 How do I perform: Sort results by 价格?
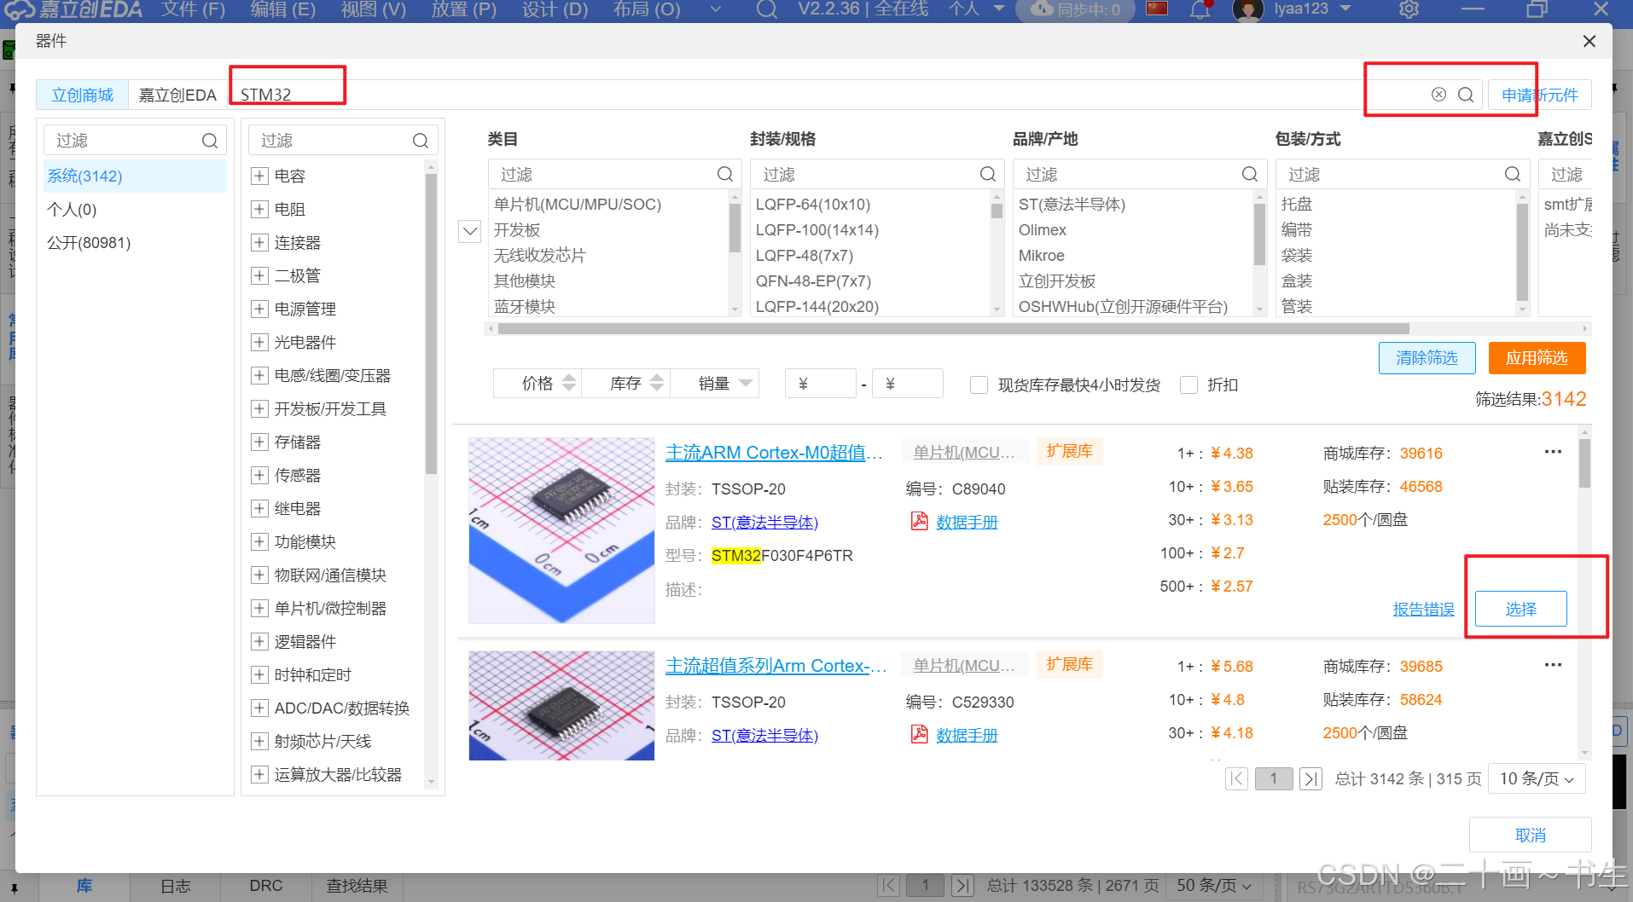pyautogui.click(x=538, y=384)
